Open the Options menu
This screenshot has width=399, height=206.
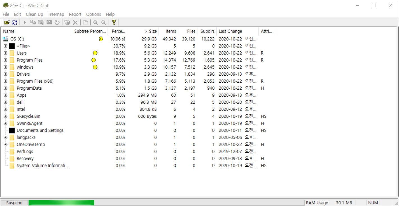[x=93, y=14]
